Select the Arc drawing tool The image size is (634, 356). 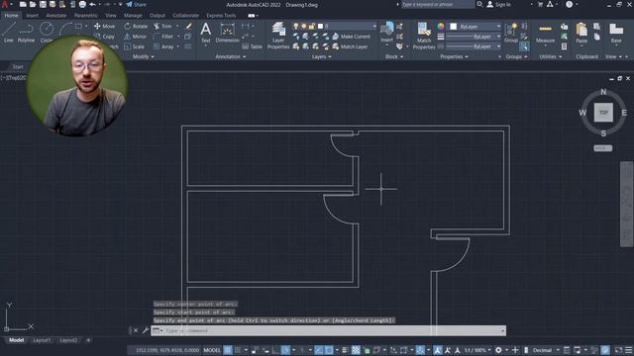pos(64,29)
